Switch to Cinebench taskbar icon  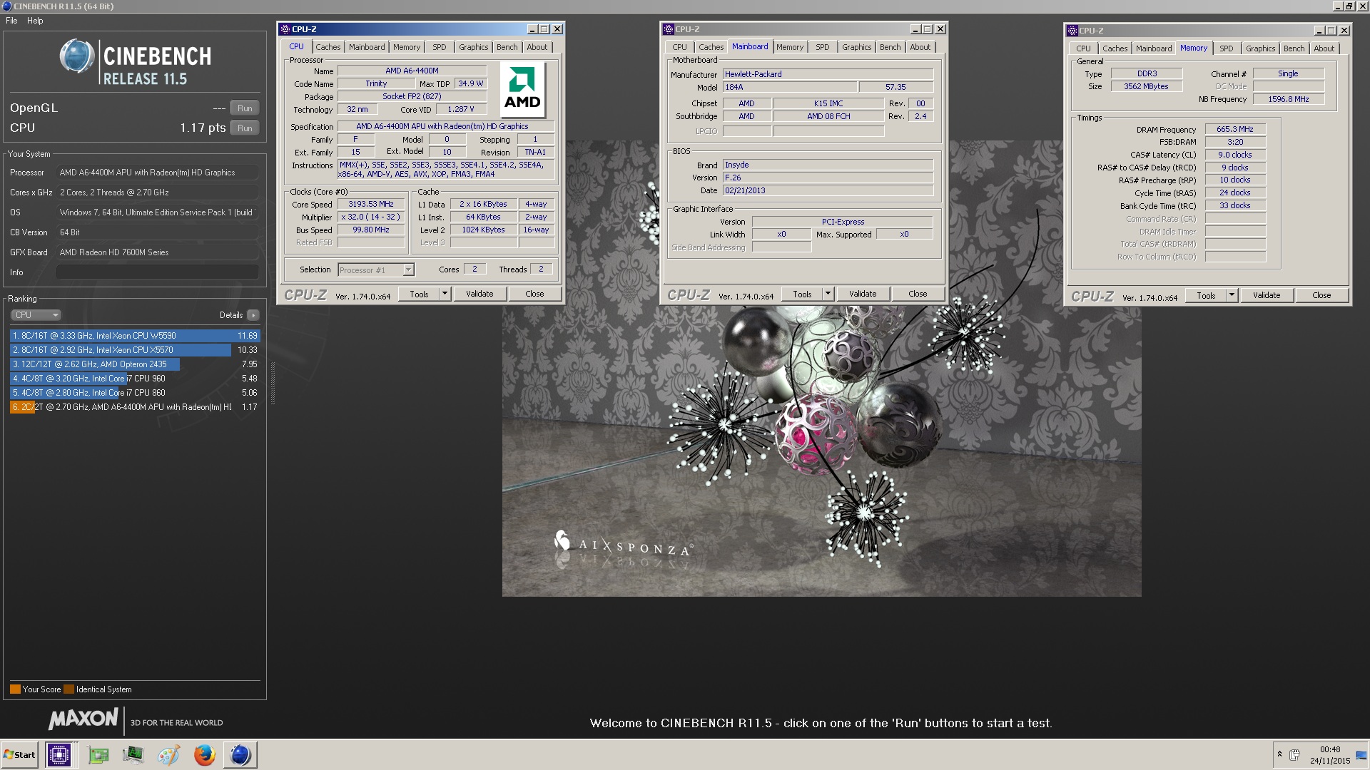[x=240, y=755]
